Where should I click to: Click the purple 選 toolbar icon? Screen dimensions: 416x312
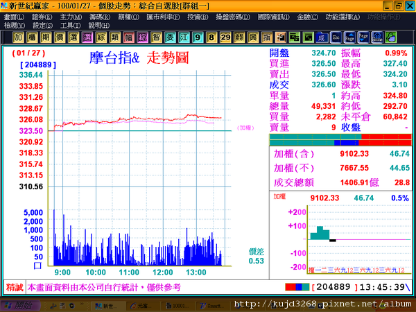point(87,37)
